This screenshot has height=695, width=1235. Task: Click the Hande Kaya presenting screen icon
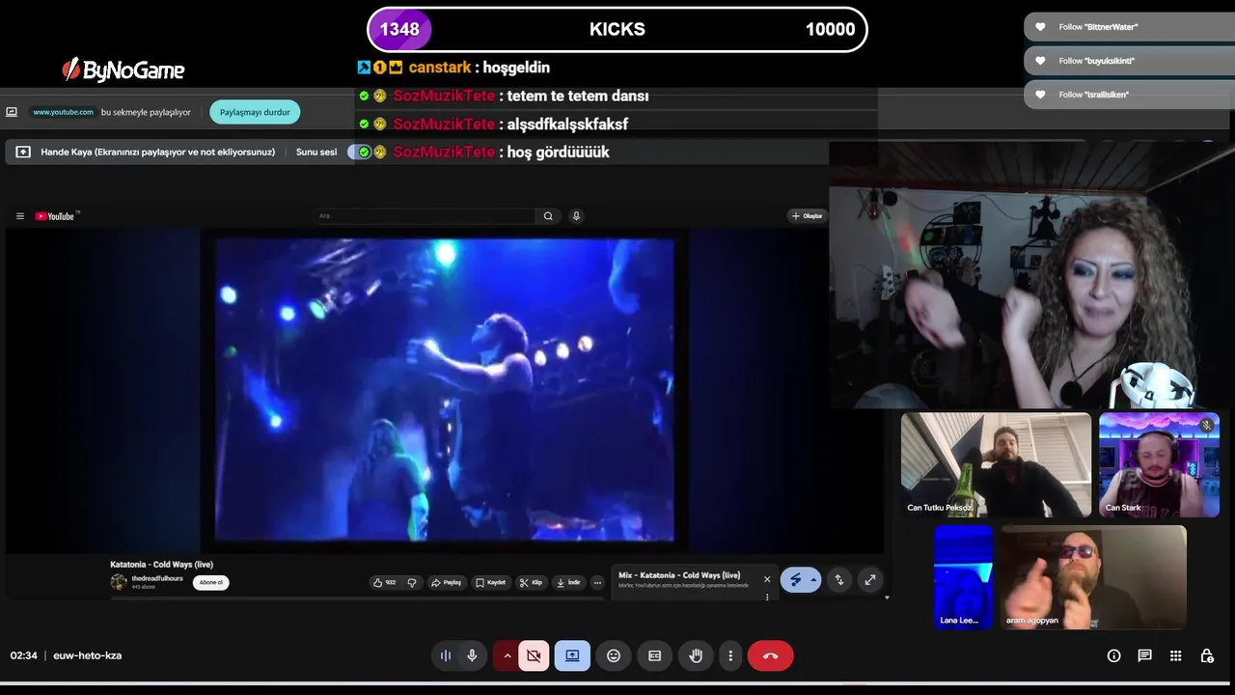[x=23, y=152]
